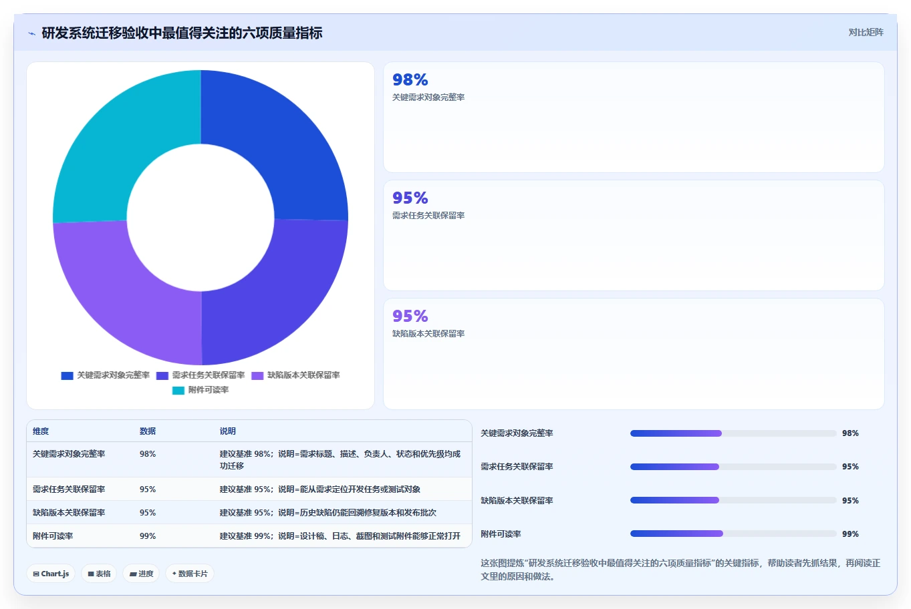Toggle legend swatch for 需求任务关联保留率
Screen dimensions: 911x609
pos(162,376)
